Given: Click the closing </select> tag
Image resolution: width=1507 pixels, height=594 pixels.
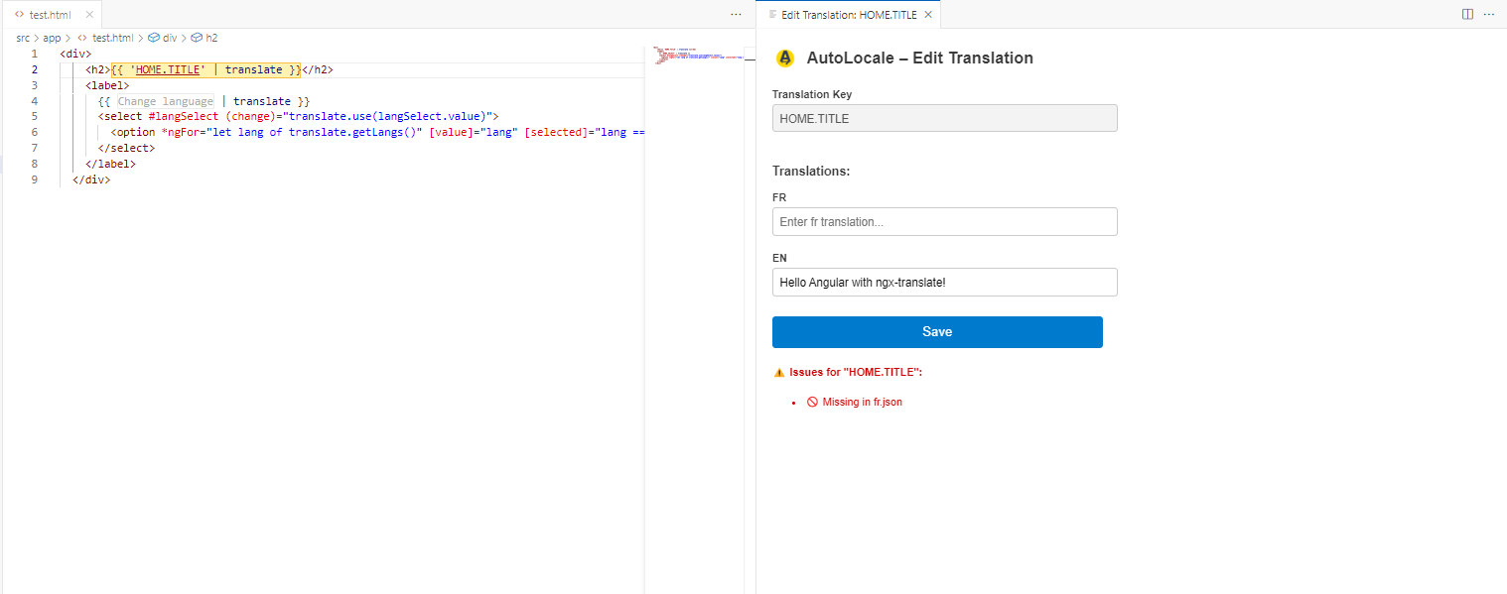Looking at the screenshot, I should point(126,148).
